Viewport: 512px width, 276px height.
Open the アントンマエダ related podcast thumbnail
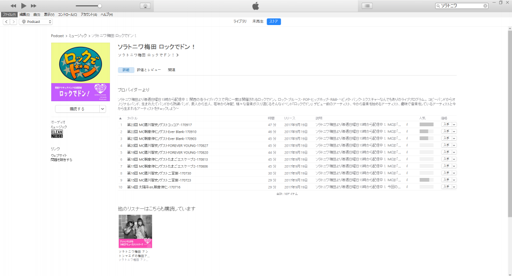coord(135,231)
